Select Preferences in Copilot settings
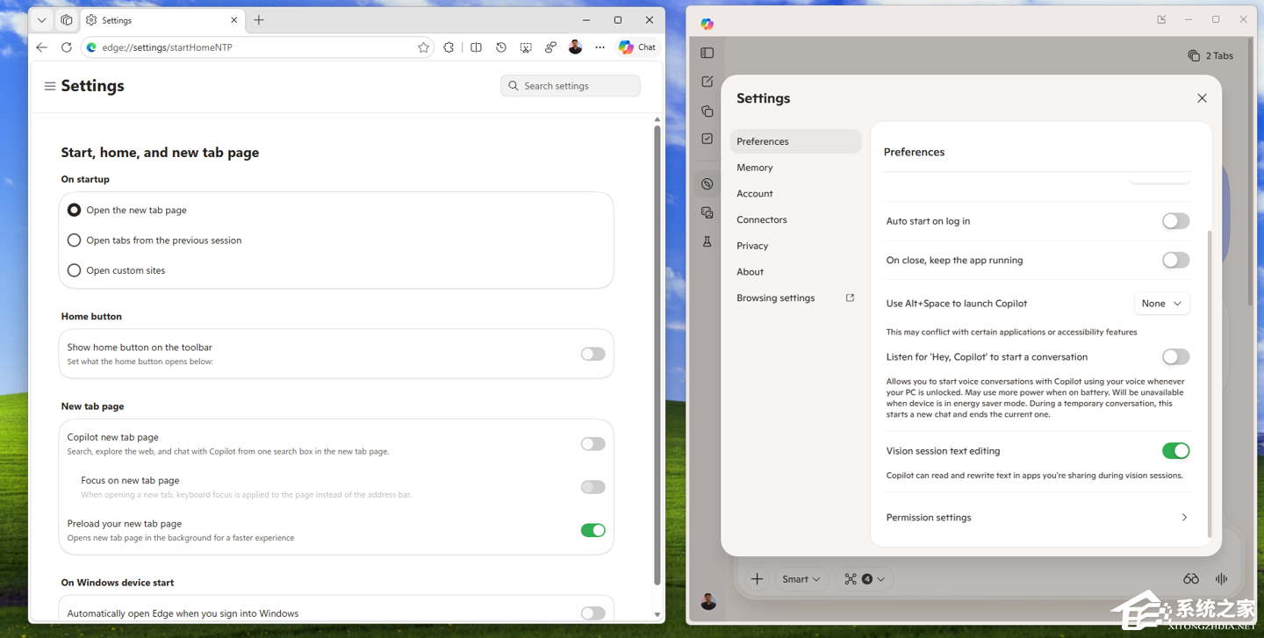1264x638 pixels. click(795, 141)
